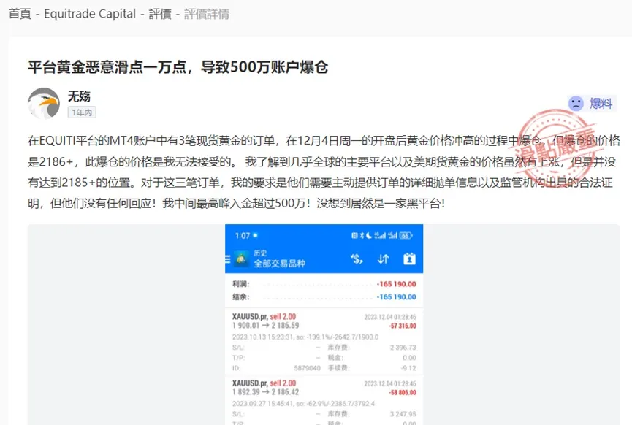The height and width of the screenshot is (425, 632).
Task: Click the up-down sort arrows icon
Action: [x=383, y=259]
